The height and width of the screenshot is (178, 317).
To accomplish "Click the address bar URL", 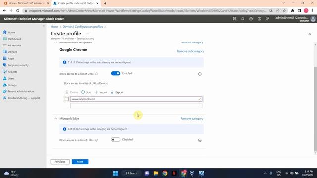I will (x=148, y=11).
